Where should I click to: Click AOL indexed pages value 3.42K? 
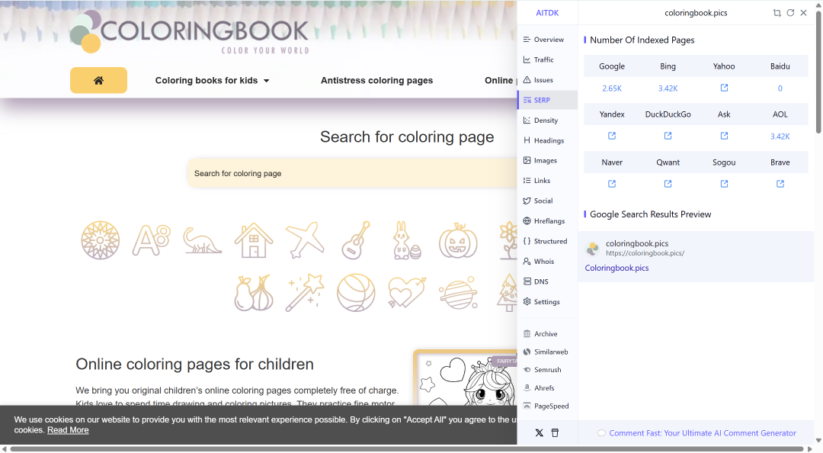780,136
